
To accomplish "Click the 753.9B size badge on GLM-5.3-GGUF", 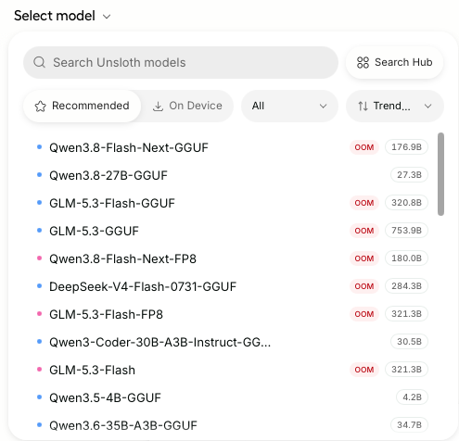I will point(406,231).
